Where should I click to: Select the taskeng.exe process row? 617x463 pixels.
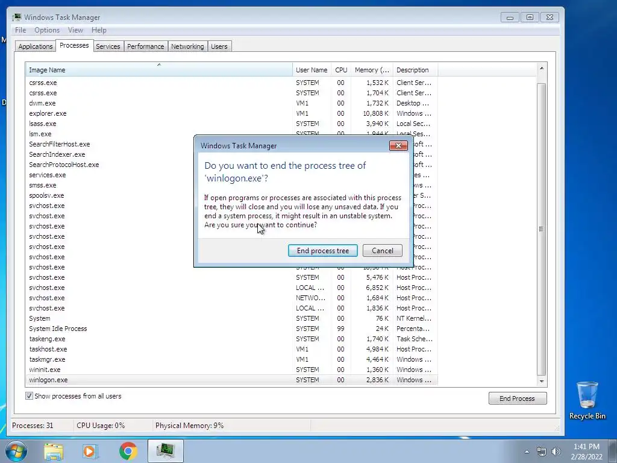click(x=231, y=339)
